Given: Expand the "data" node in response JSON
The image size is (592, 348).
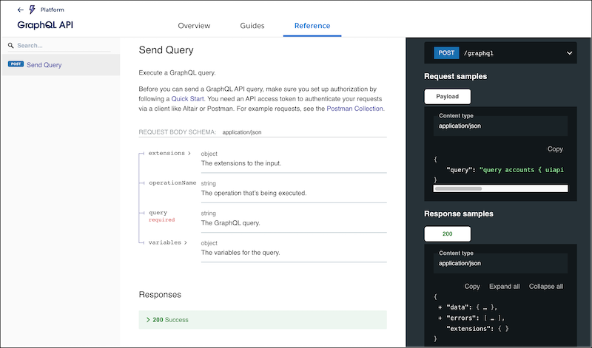Looking at the screenshot, I should click(x=440, y=307).
